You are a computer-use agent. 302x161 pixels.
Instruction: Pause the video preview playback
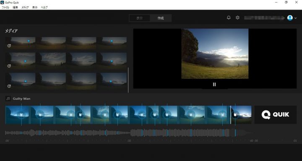point(214,84)
